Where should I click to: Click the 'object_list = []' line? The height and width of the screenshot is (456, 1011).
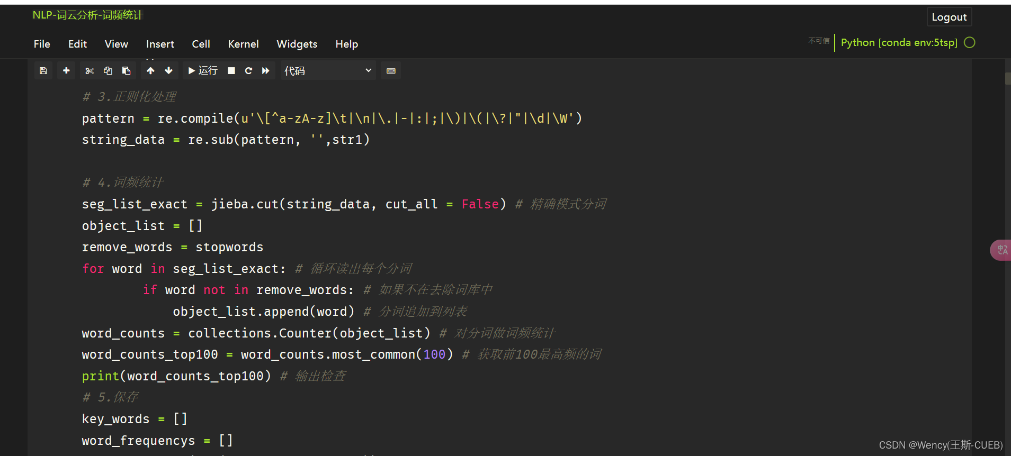[142, 226]
